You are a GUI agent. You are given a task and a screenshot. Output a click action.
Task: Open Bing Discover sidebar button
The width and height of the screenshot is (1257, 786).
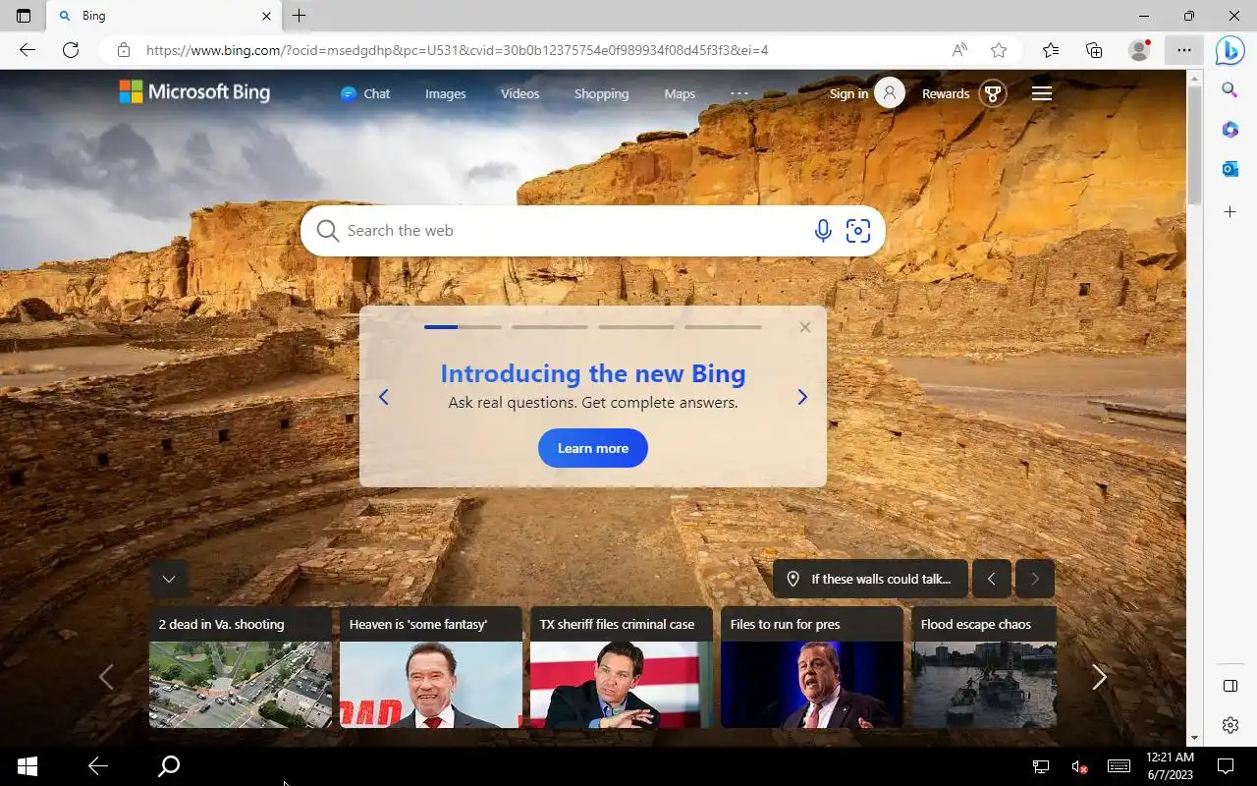(x=1230, y=50)
